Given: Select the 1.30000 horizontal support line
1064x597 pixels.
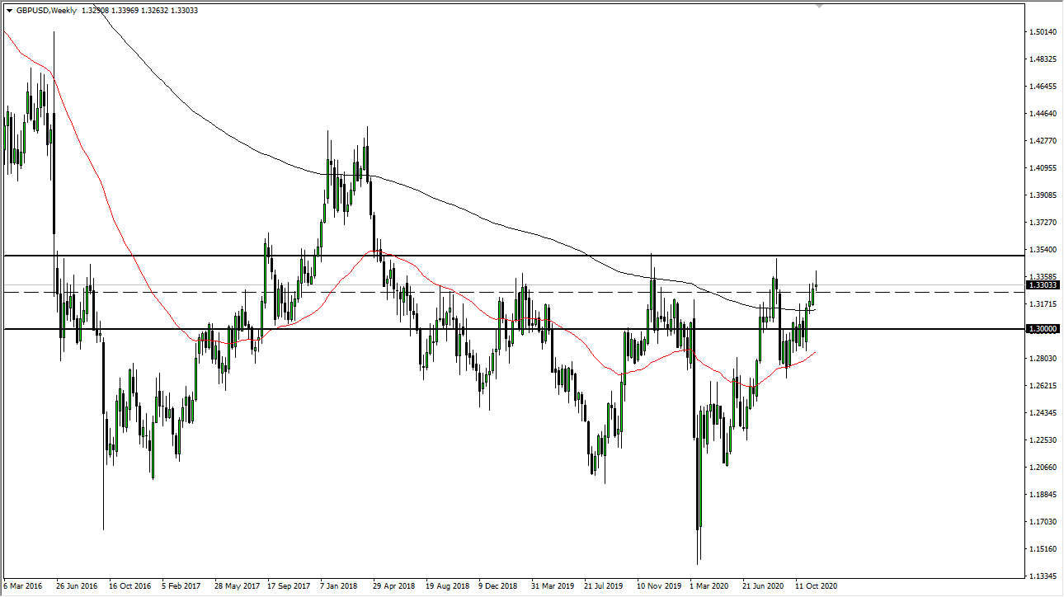Looking at the screenshot, I should [495, 329].
